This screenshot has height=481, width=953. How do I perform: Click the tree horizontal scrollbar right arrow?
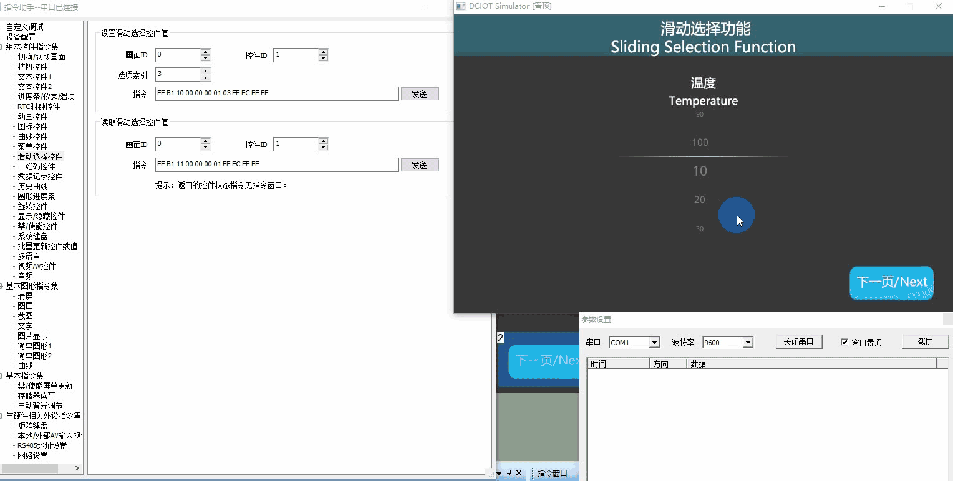(x=77, y=468)
